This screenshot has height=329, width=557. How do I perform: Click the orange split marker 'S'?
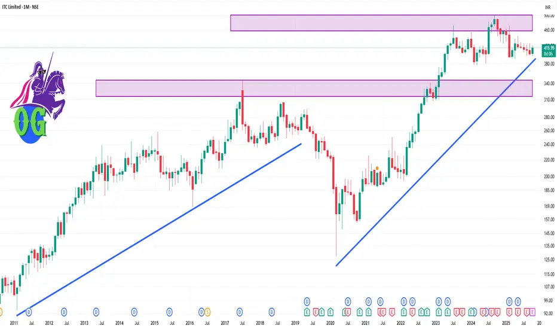click(208, 312)
